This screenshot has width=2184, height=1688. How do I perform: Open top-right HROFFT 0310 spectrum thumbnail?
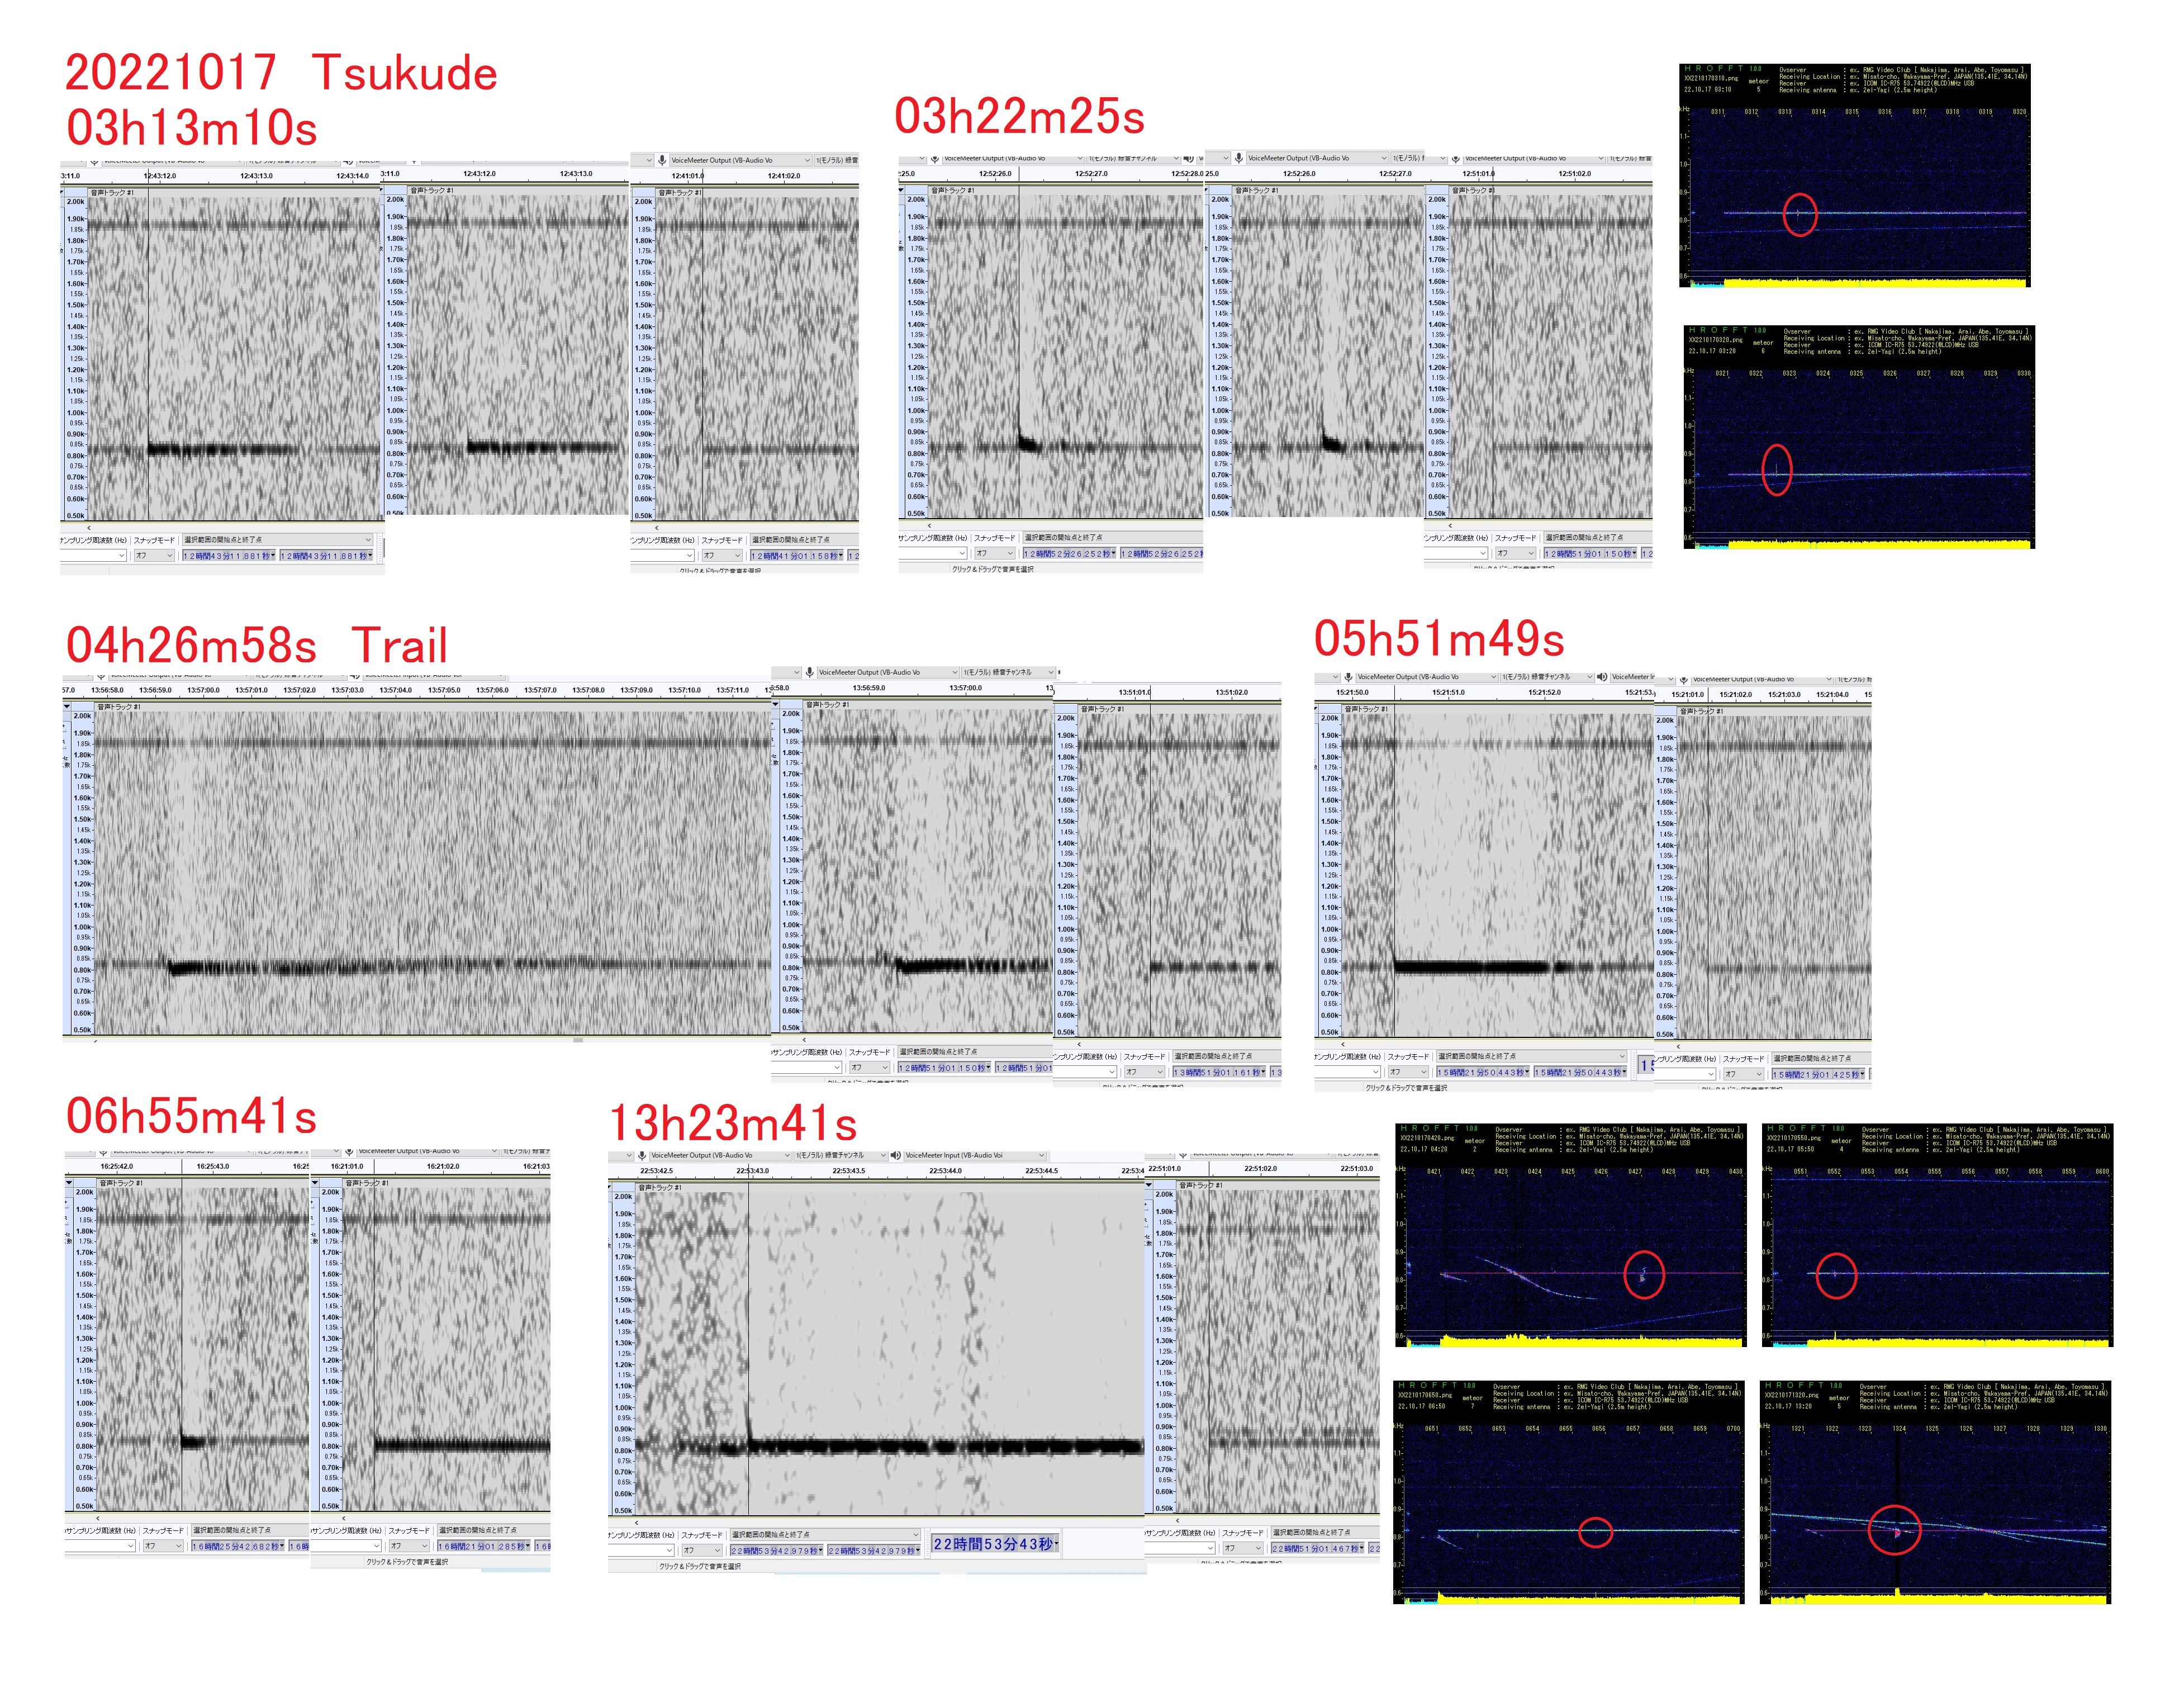tap(1854, 175)
